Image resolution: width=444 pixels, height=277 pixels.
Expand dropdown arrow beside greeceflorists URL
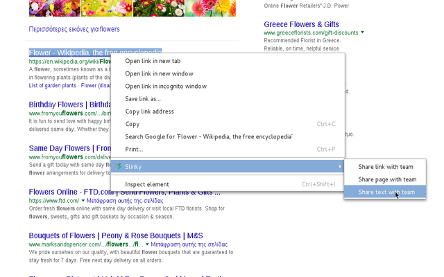click(362, 33)
